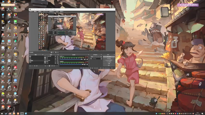Viewport: 205px width, 115px height.
Task: Adjust Mic/Aux volume slider
Action: [x=71, y=59]
